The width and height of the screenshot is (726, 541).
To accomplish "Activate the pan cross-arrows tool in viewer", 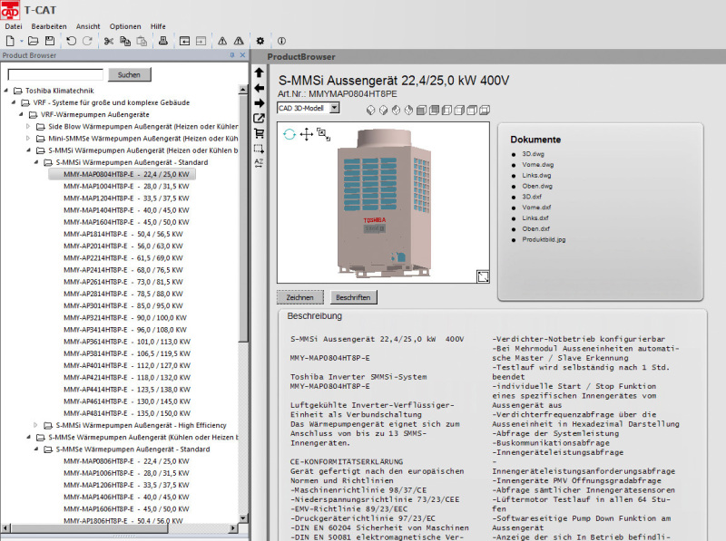I will tap(306, 134).
